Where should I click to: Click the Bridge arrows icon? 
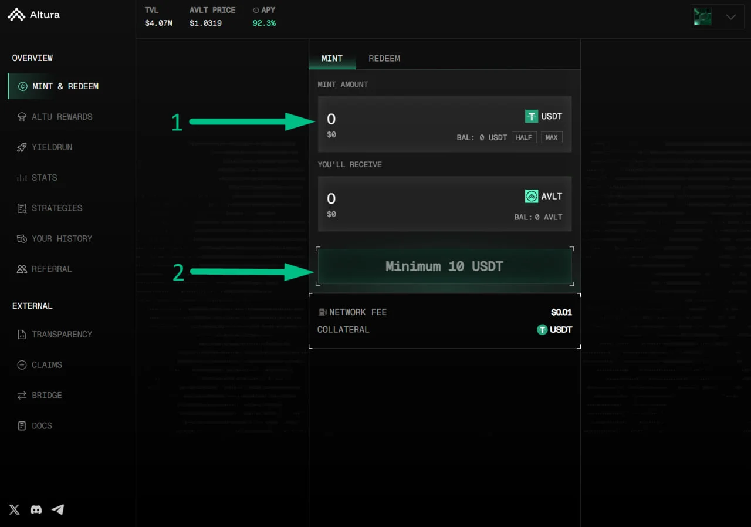coord(22,396)
